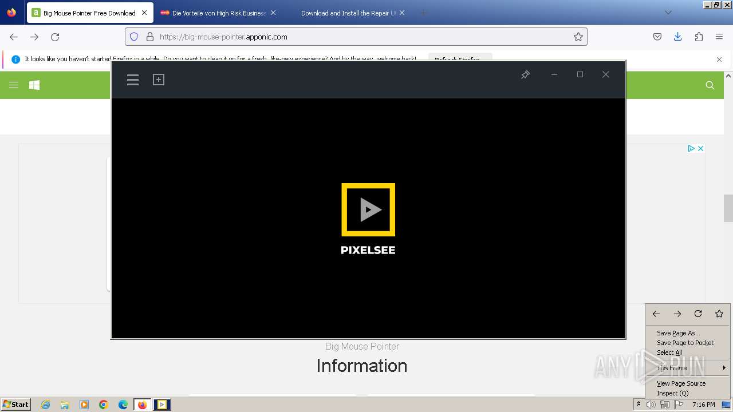Click the site security padlock icon
The image size is (733, 412).
coord(150,37)
